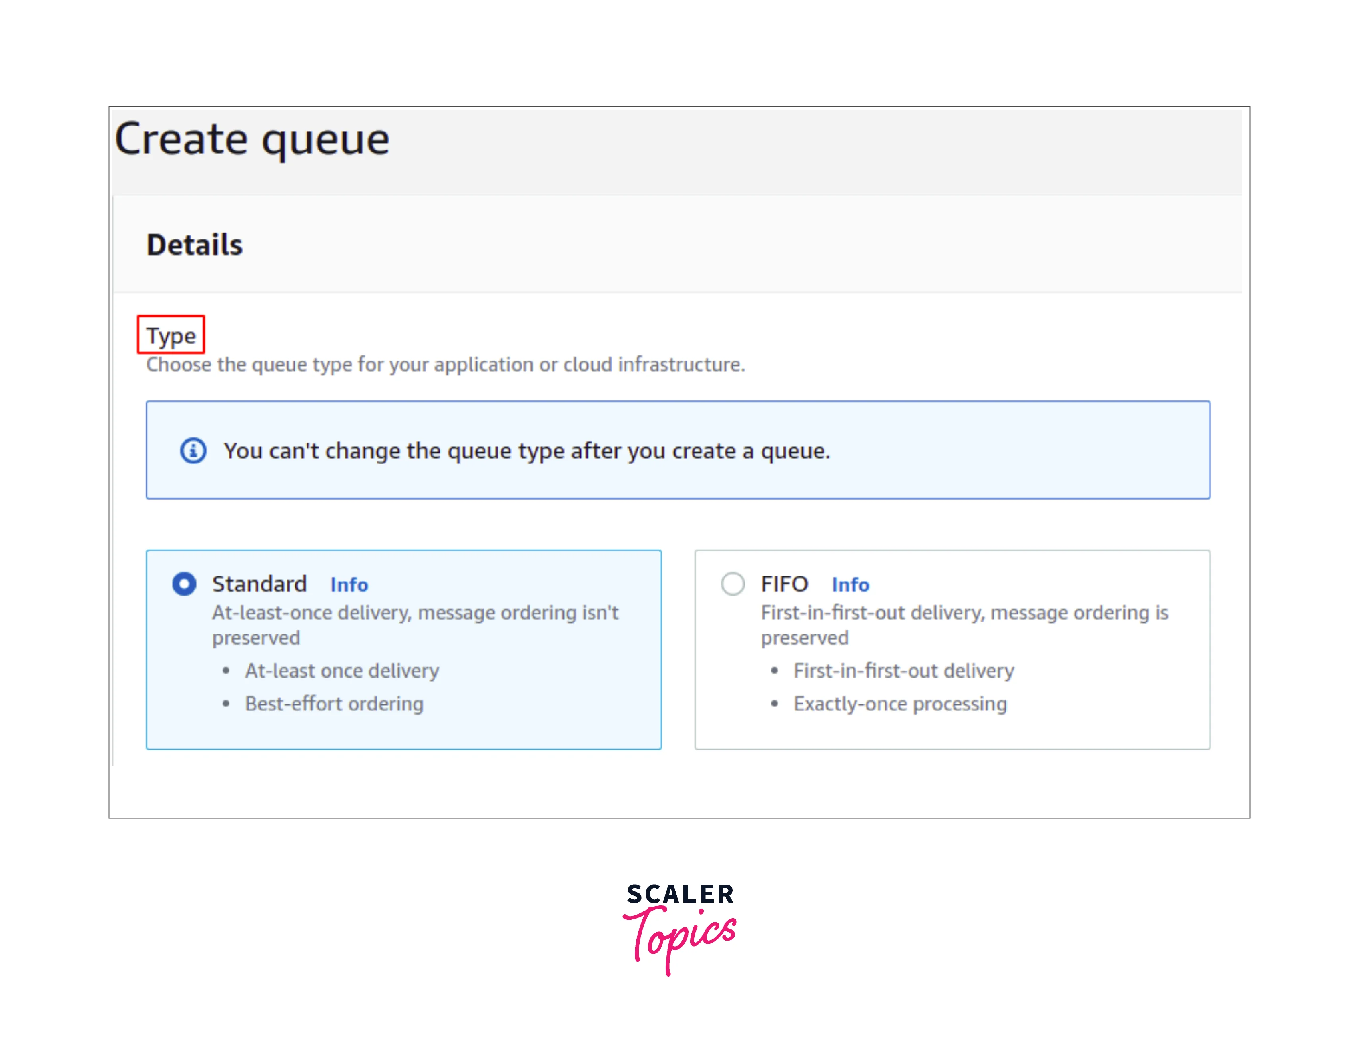Click 'Best-effort ordering' bullet item
Screen dimensions: 1359x1053
coord(334,703)
